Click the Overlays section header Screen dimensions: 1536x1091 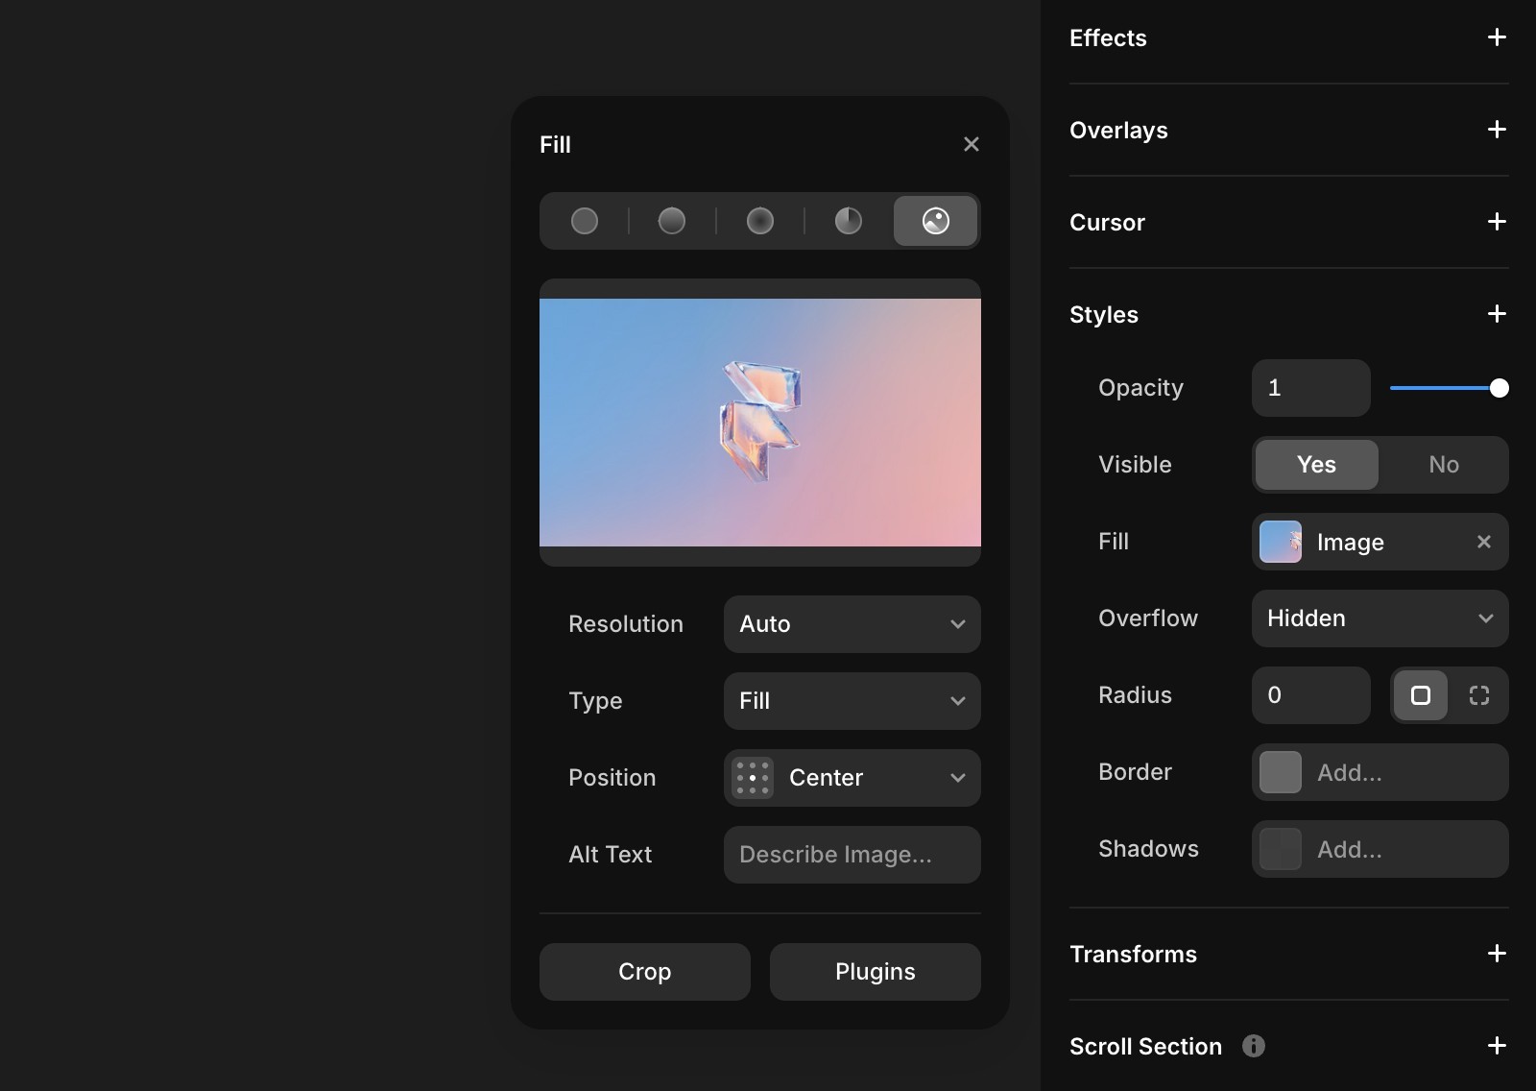pos(1118,130)
